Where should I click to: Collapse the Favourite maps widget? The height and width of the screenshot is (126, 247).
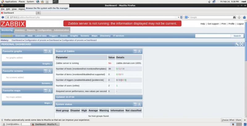point(50,91)
